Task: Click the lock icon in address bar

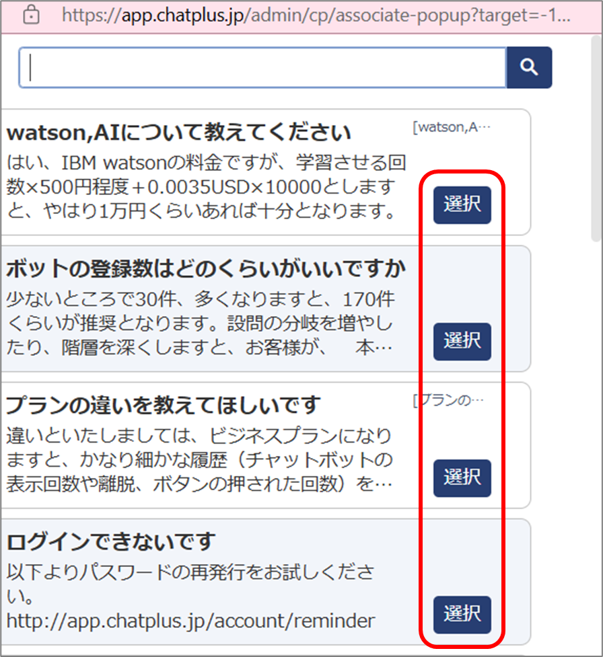Action: 31,15
